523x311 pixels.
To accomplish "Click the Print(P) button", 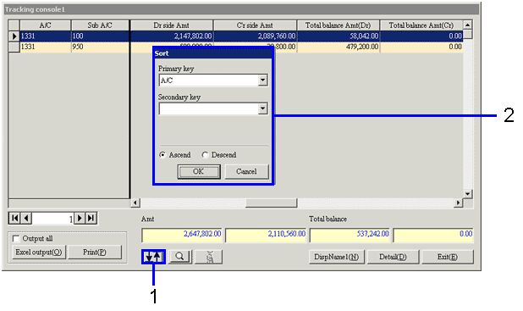I will (95, 253).
